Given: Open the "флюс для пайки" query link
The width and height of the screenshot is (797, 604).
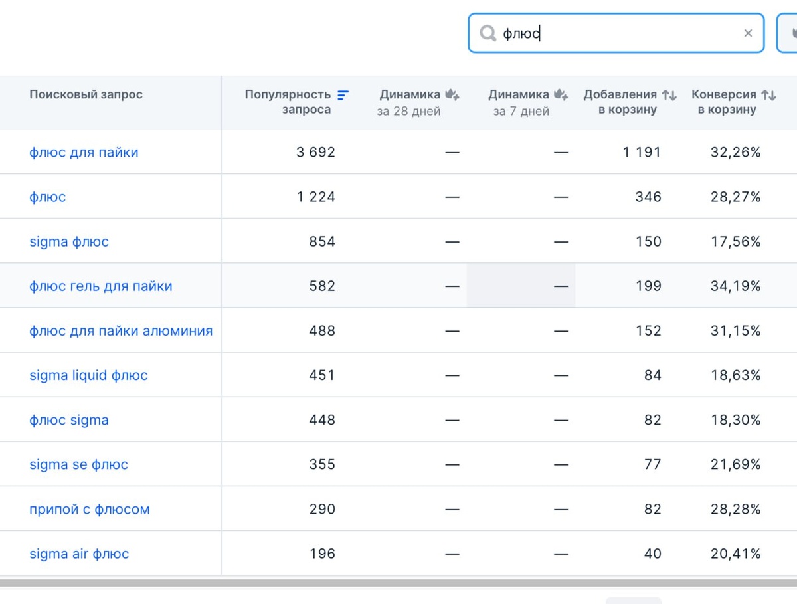Looking at the screenshot, I should click(x=84, y=152).
